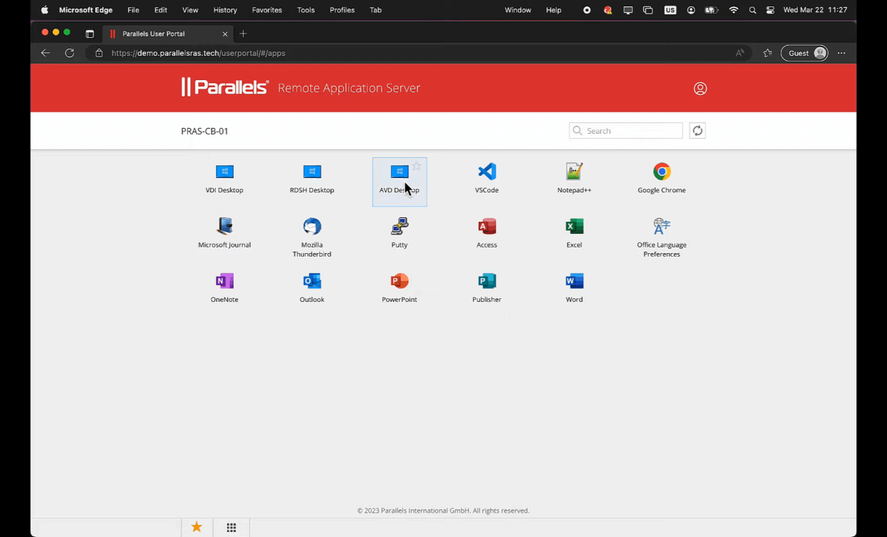This screenshot has height=537, width=887.
Task: Open Edge settings and more menu
Action: pyautogui.click(x=841, y=53)
